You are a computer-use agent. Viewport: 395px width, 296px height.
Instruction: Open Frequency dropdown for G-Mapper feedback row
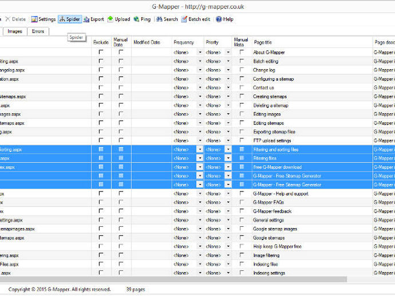pos(200,211)
